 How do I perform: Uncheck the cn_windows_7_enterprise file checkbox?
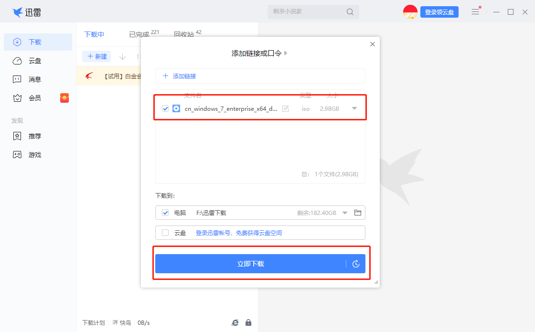pos(165,108)
